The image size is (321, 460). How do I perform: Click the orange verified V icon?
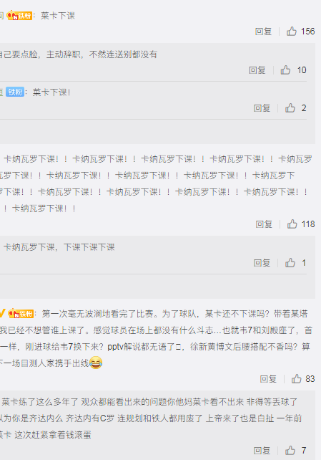(x=2, y=313)
